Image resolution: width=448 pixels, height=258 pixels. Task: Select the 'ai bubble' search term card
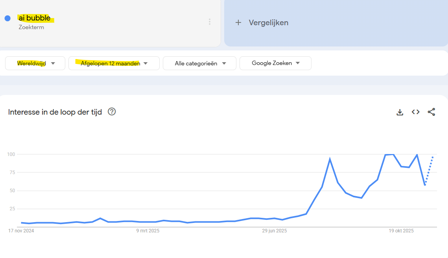[110, 23]
